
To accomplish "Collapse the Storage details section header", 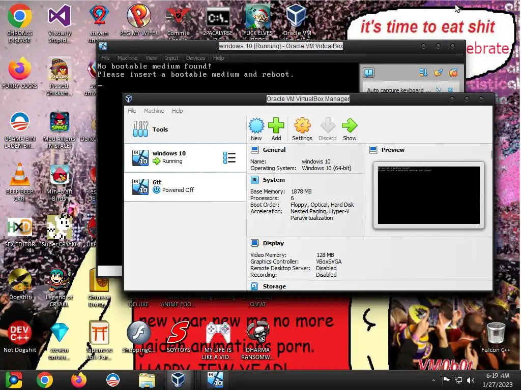I will tap(274, 286).
